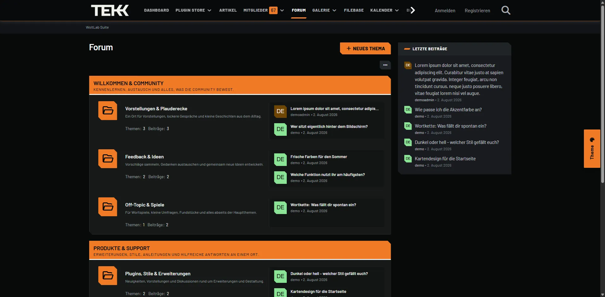
Task: Select the Forum menu tab
Action: point(299,10)
